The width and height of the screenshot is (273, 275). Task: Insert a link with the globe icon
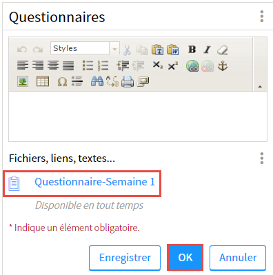192,66
